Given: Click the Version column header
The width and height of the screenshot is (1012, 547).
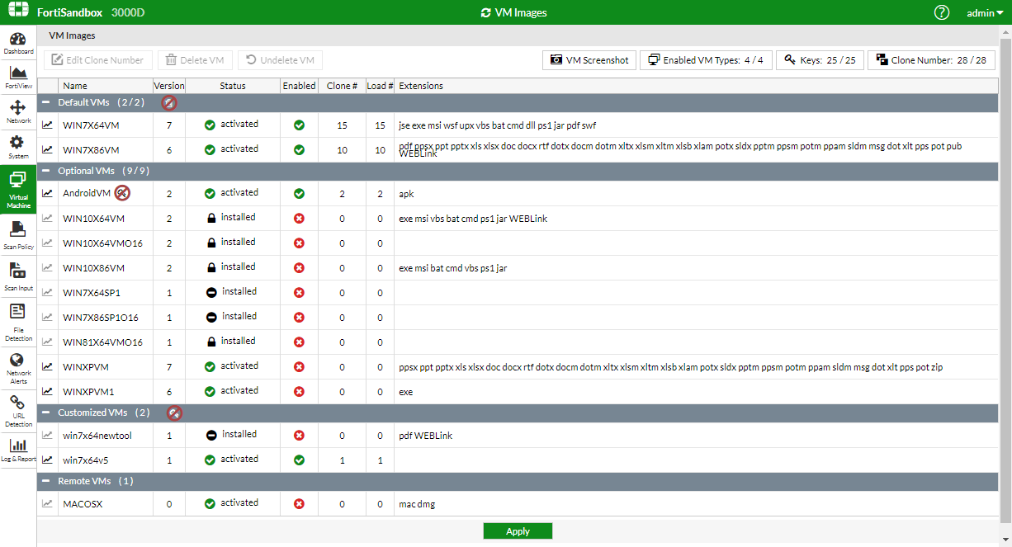Looking at the screenshot, I should click(169, 86).
